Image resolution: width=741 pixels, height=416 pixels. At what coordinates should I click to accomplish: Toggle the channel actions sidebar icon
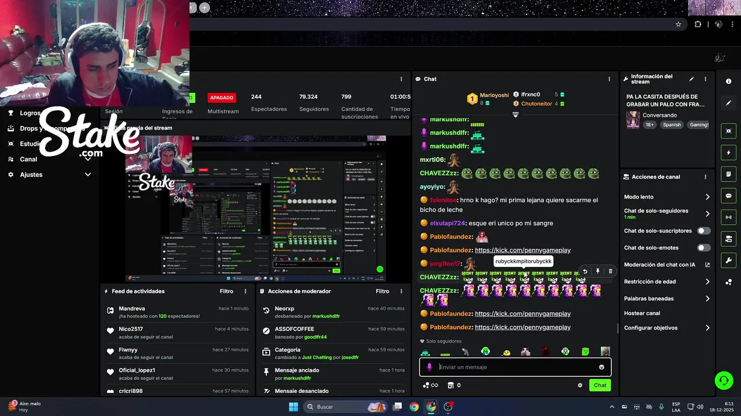728,239
